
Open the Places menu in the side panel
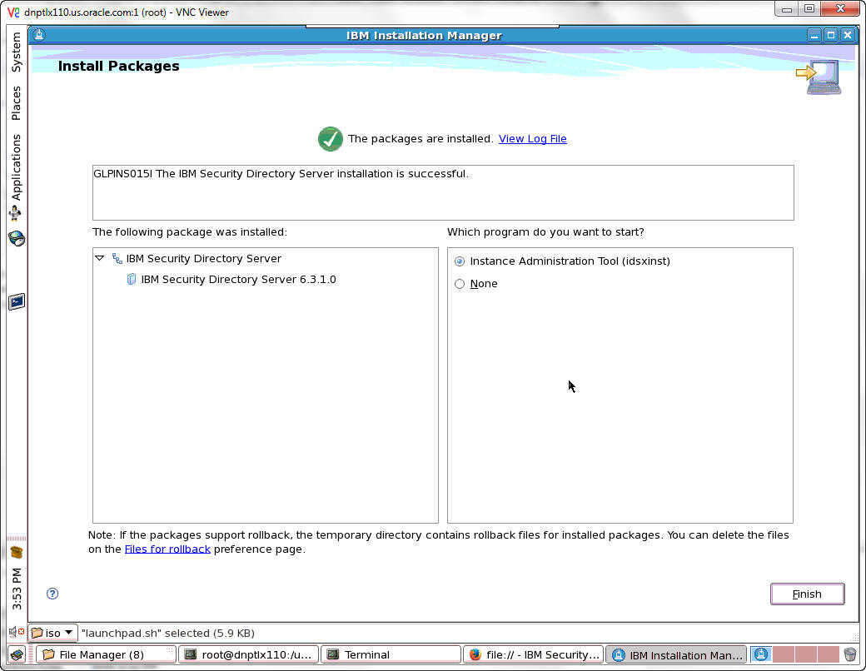click(16, 102)
